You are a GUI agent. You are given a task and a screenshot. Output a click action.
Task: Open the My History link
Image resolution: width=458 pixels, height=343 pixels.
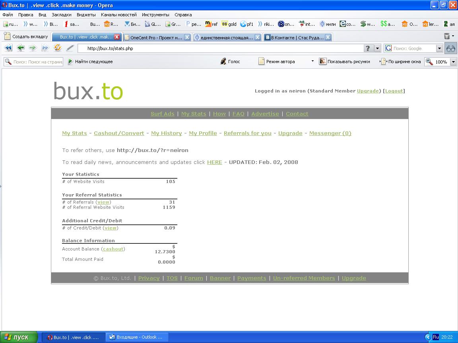click(166, 133)
